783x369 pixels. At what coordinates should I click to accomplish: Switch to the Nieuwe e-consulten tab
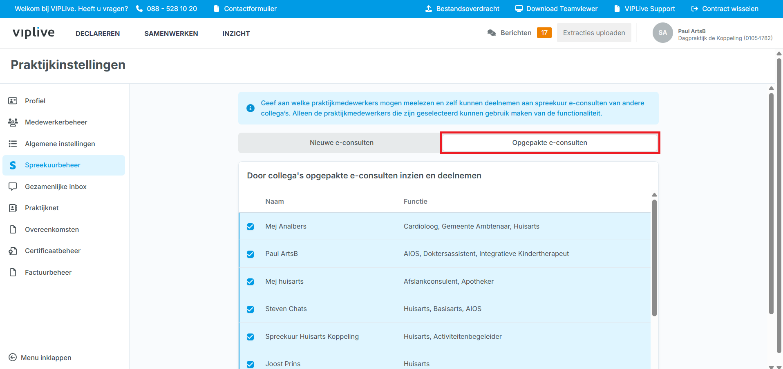pyautogui.click(x=342, y=142)
